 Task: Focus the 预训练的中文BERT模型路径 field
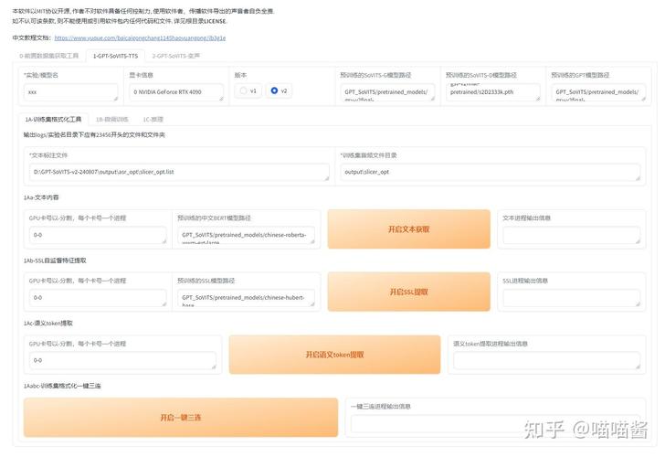pyautogui.click(x=247, y=235)
